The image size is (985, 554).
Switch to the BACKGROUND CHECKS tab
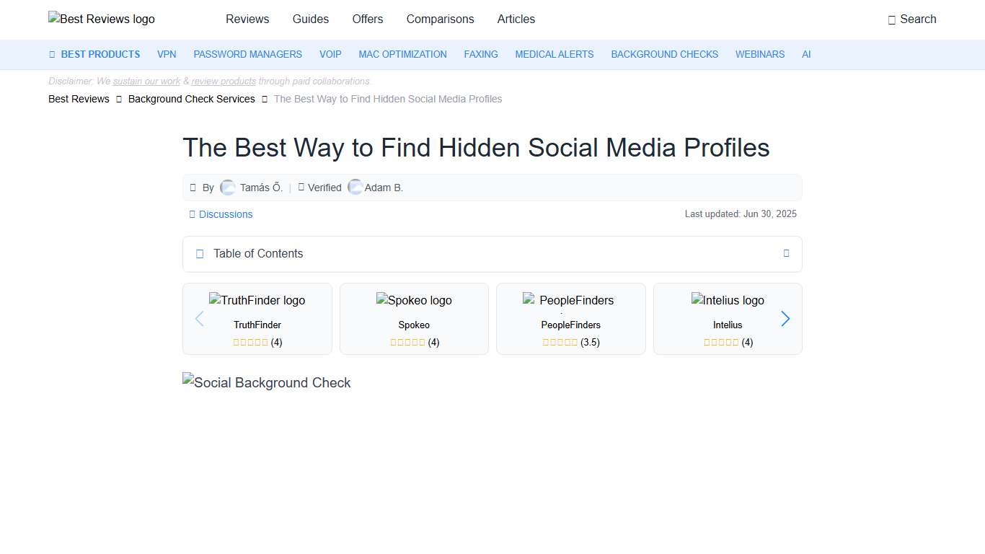coord(664,54)
